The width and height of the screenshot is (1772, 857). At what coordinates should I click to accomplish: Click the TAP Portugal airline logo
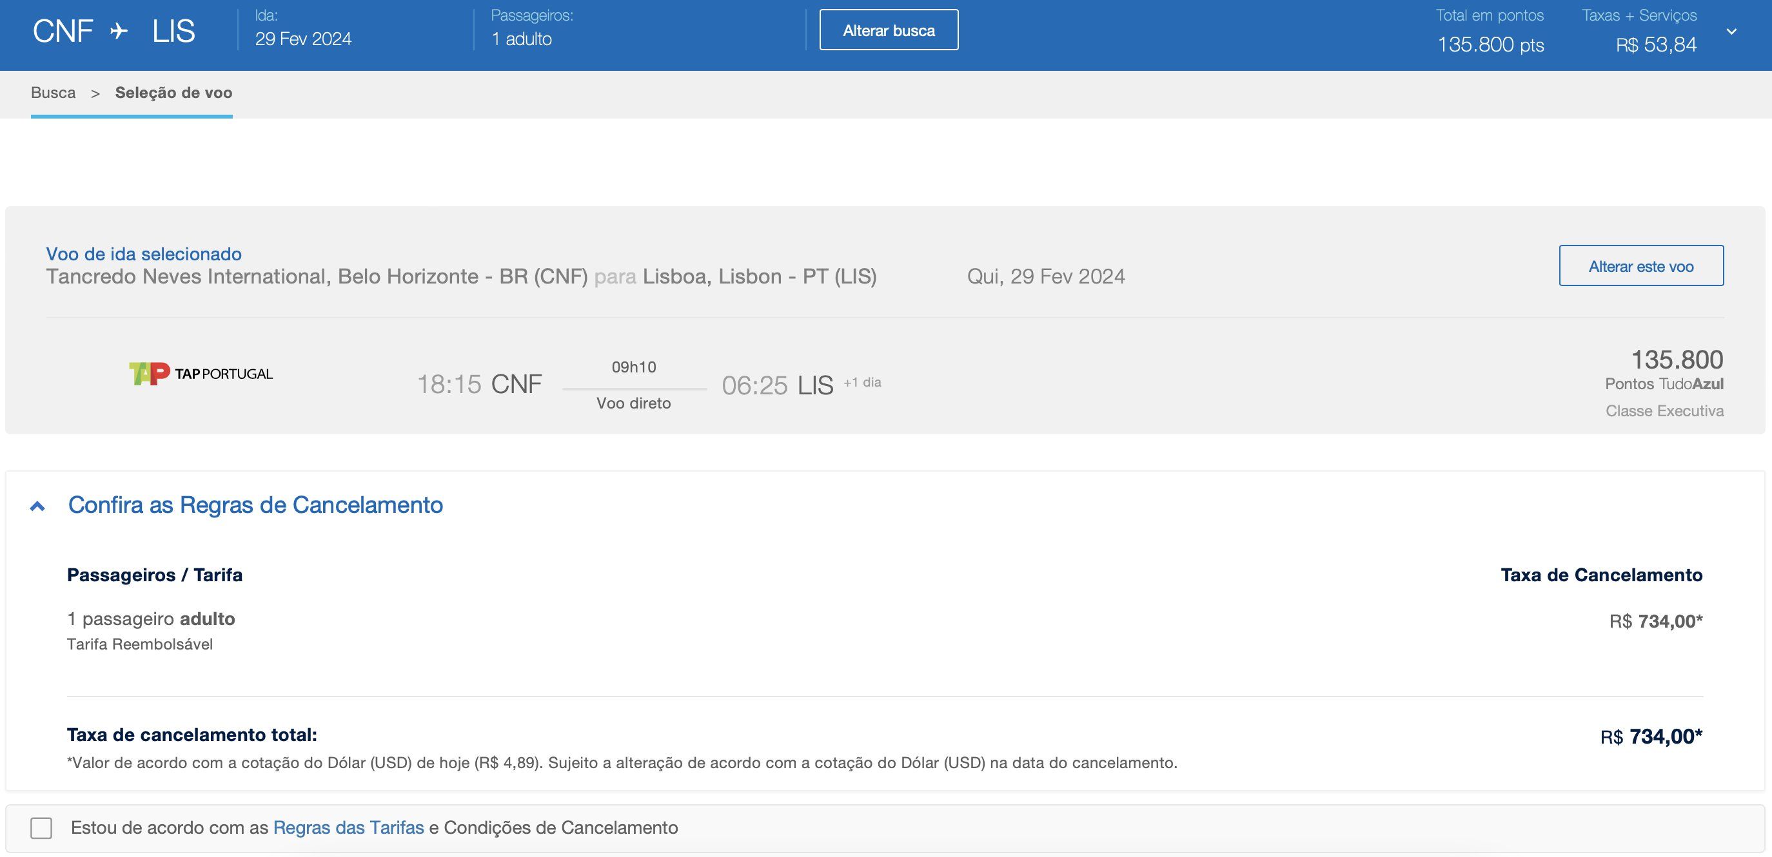pyautogui.click(x=201, y=373)
